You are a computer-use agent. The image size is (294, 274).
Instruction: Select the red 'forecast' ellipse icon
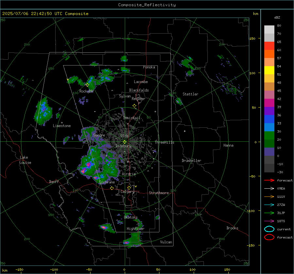(x=269, y=237)
